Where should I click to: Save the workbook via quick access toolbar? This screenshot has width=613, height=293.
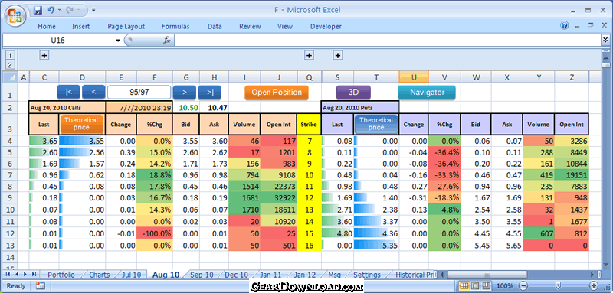coord(38,10)
